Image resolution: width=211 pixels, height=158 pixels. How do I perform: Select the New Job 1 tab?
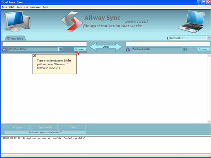tap(16, 38)
